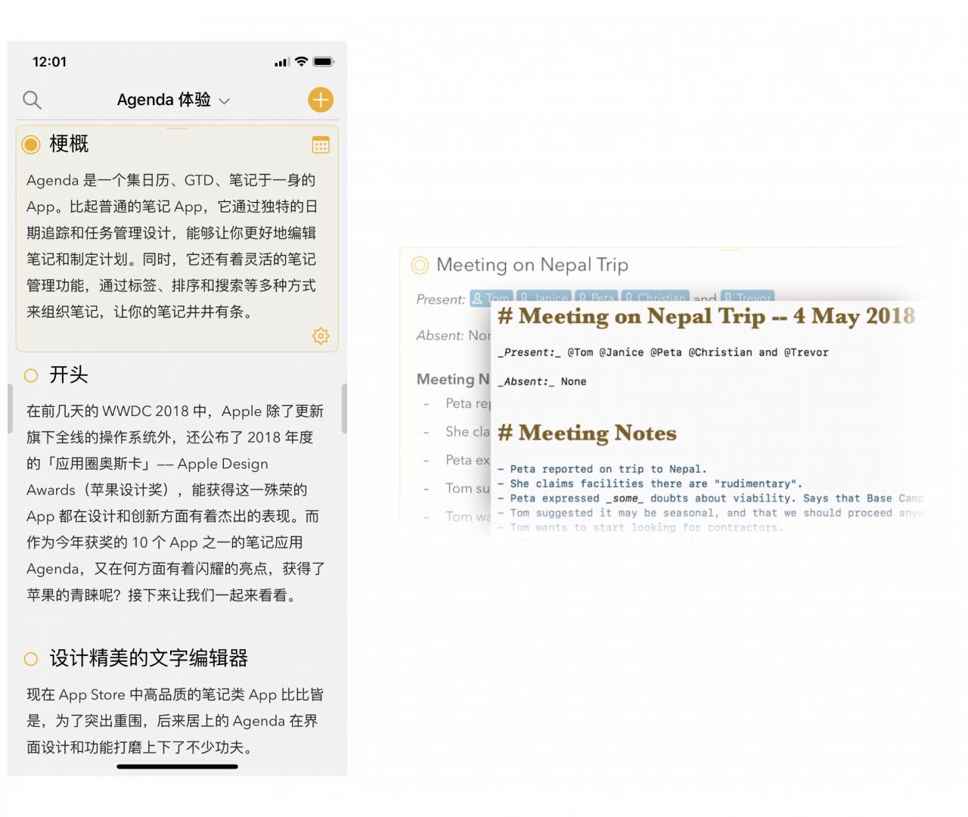968x817 pixels.
Task: Tap the orange add note button
Action: coord(321,100)
